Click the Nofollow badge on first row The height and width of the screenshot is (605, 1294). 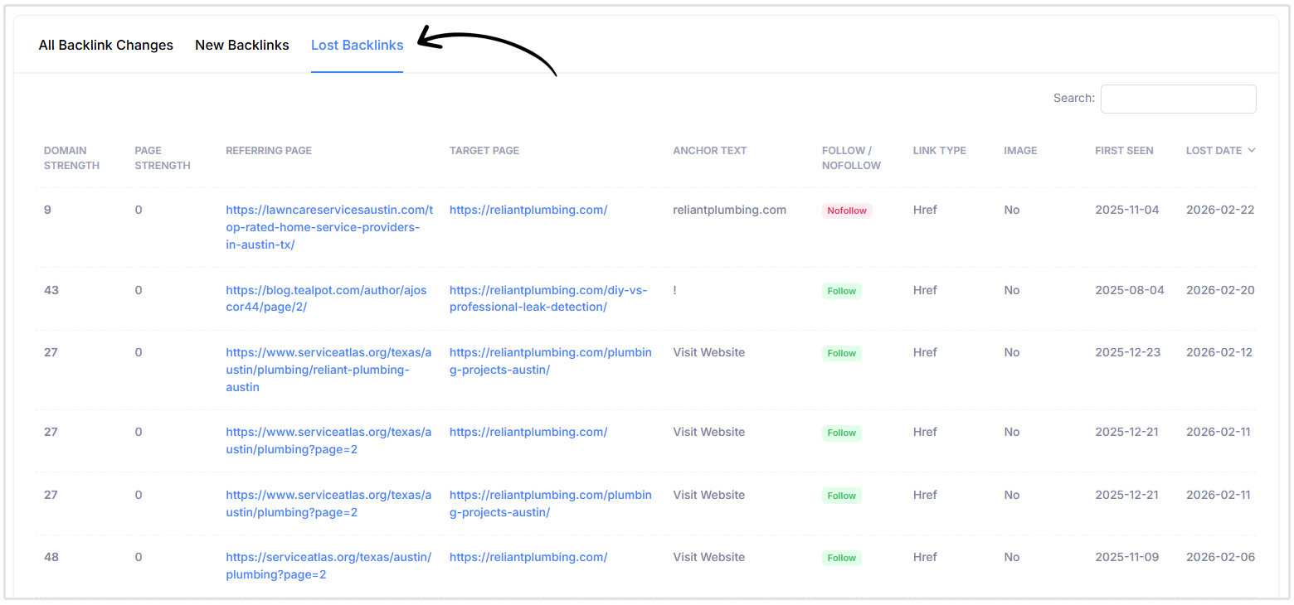coord(846,211)
